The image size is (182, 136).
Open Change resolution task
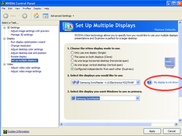21,46
